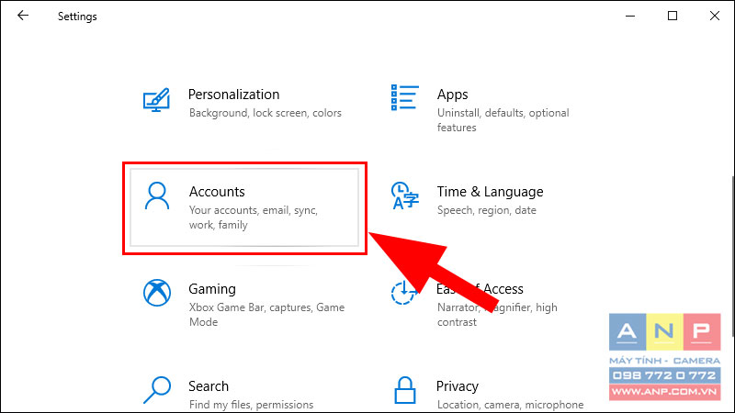Viewport: 735px width, 413px height.
Task: Open the Apps settings category
Action: (452, 95)
